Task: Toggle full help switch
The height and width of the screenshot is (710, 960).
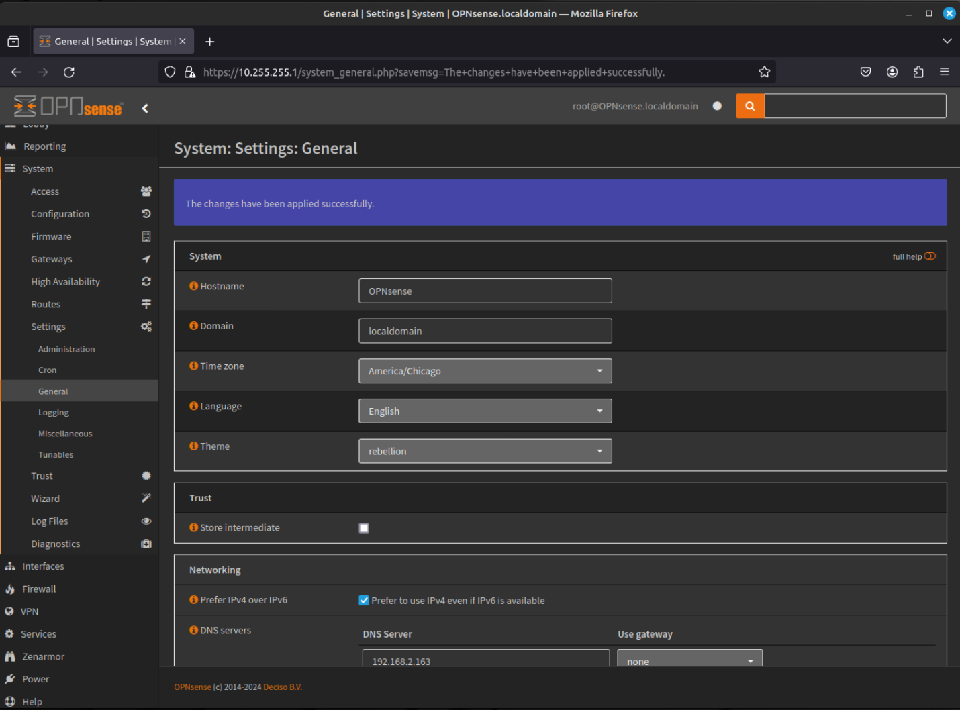Action: coord(930,256)
